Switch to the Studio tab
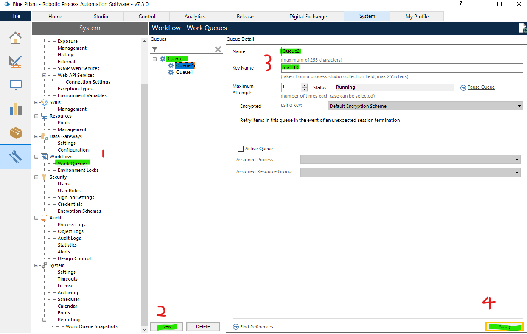527x334 pixels. coord(101,17)
